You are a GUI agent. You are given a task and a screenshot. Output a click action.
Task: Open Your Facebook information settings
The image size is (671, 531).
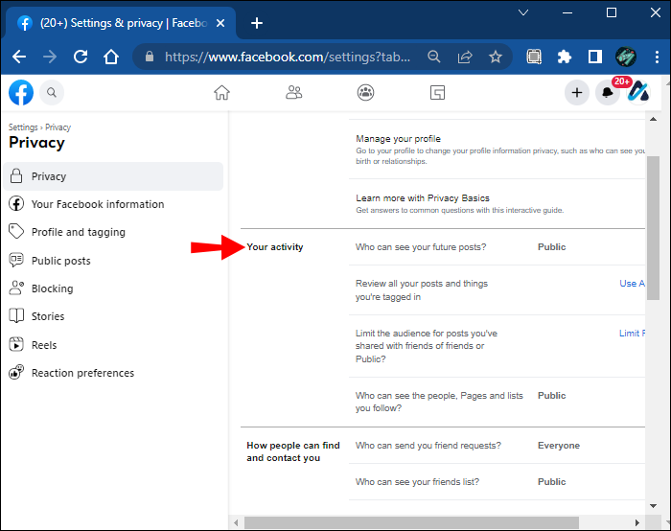[x=97, y=204]
